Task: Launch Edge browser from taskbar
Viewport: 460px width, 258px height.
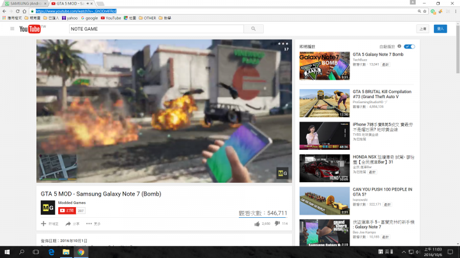Action: (x=51, y=252)
